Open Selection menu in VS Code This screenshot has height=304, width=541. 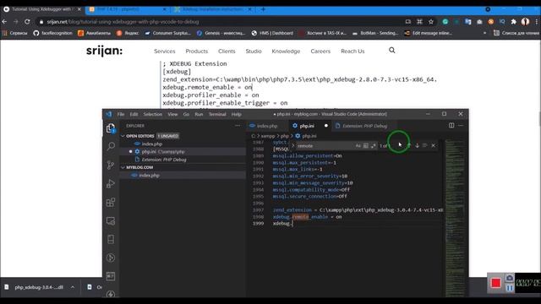(153, 114)
